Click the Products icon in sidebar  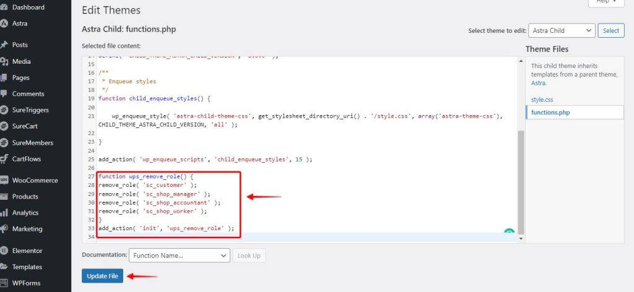(4, 196)
